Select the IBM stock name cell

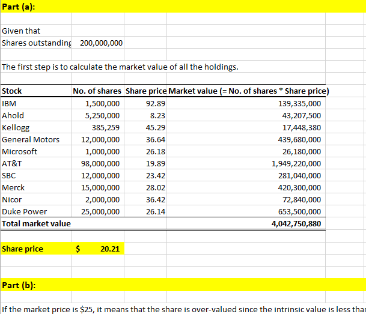pyautogui.click(x=10, y=103)
